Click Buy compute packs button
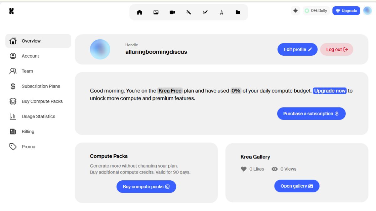Screen dimensions: 376x211 (146, 187)
